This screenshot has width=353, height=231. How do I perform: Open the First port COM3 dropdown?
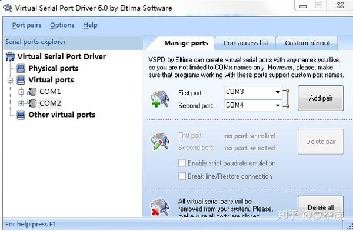click(x=253, y=92)
